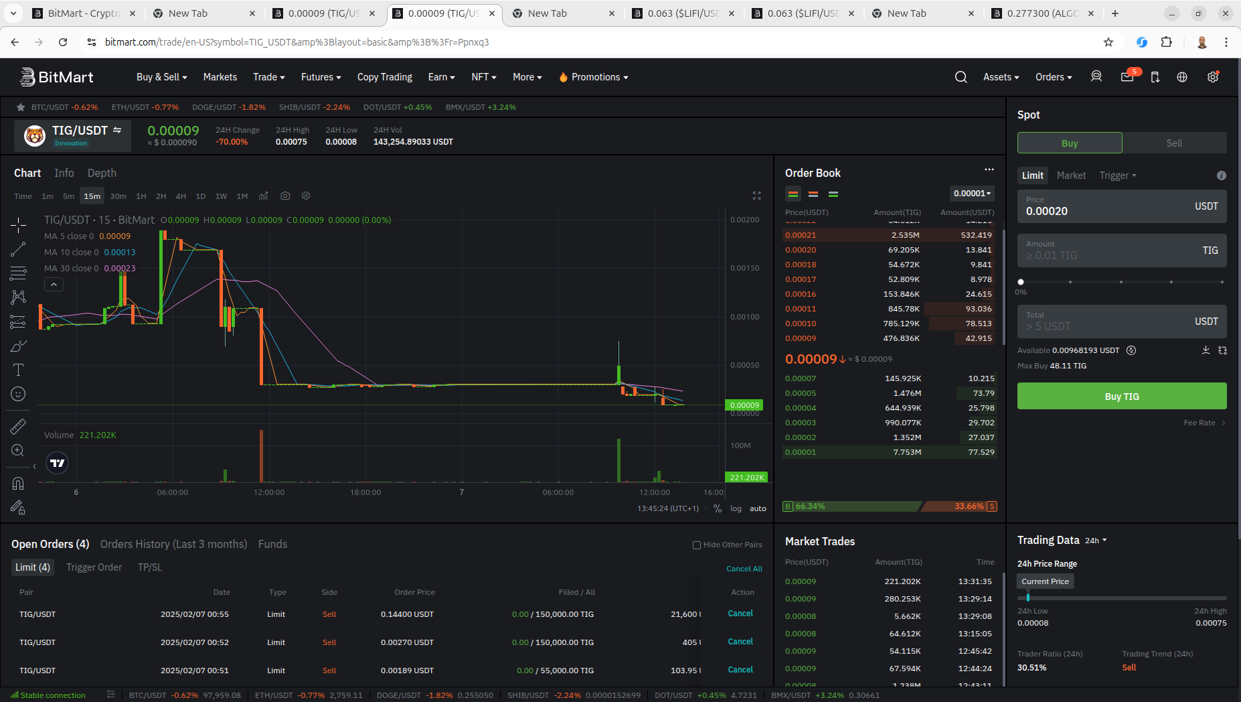The height and width of the screenshot is (702, 1241).
Task: Open Trading Data 24h period dropdown
Action: click(1096, 541)
